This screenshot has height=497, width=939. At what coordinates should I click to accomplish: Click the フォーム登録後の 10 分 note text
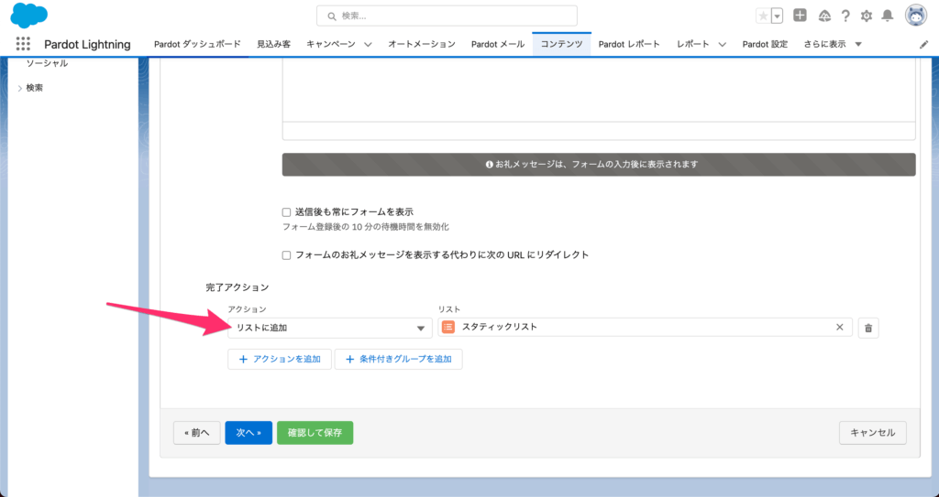(366, 227)
